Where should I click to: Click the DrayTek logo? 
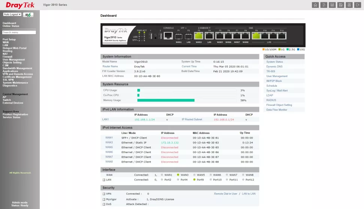tap(20, 5)
